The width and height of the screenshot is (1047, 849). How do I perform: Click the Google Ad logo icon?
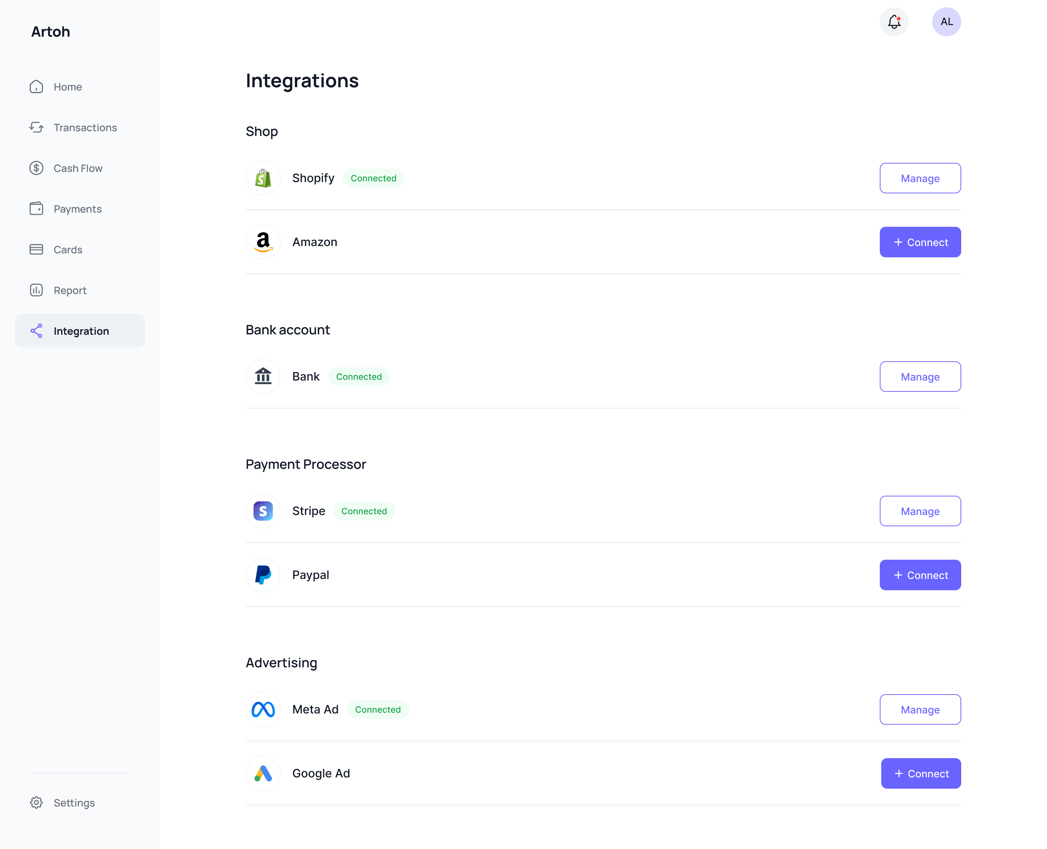tap(263, 773)
